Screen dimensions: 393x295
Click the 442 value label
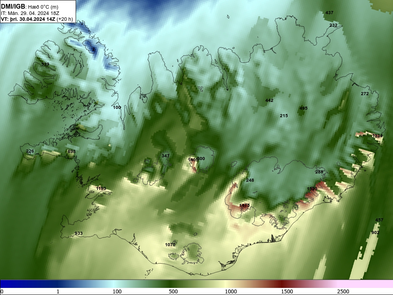coord(269,100)
